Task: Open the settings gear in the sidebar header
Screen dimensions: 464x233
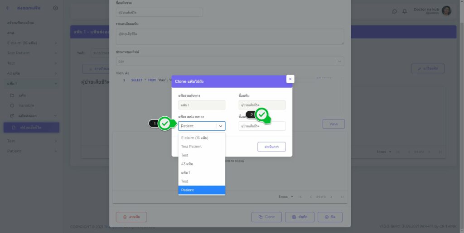Action: (x=55, y=8)
